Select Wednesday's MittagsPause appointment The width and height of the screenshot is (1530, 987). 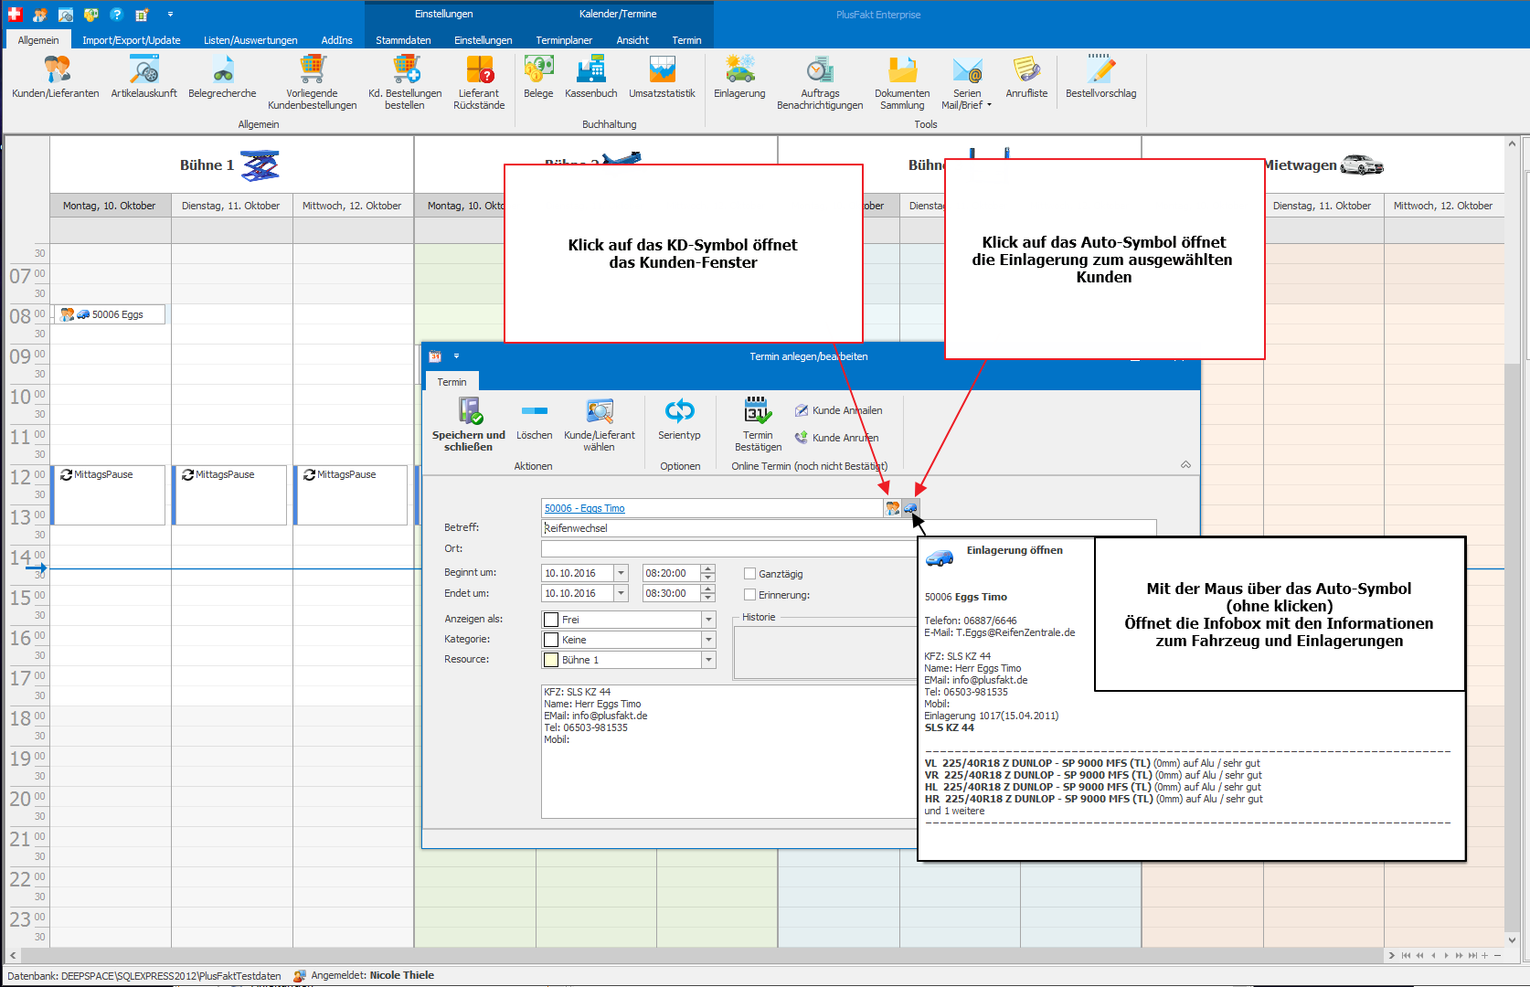pyautogui.click(x=352, y=494)
